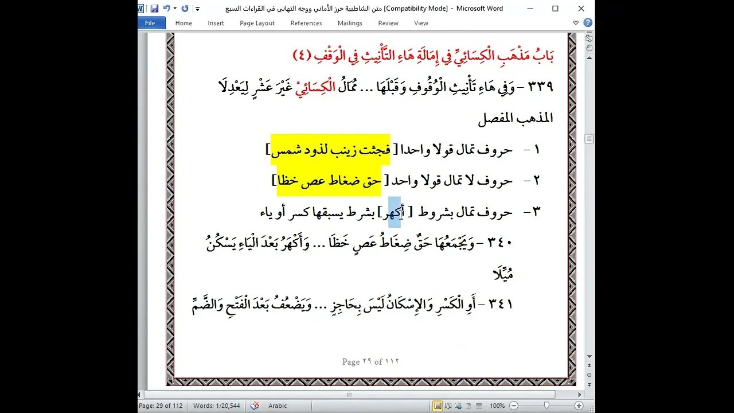The width and height of the screenshot is (734, 413).
Task: Undo the last action
Action: point(166,8)
